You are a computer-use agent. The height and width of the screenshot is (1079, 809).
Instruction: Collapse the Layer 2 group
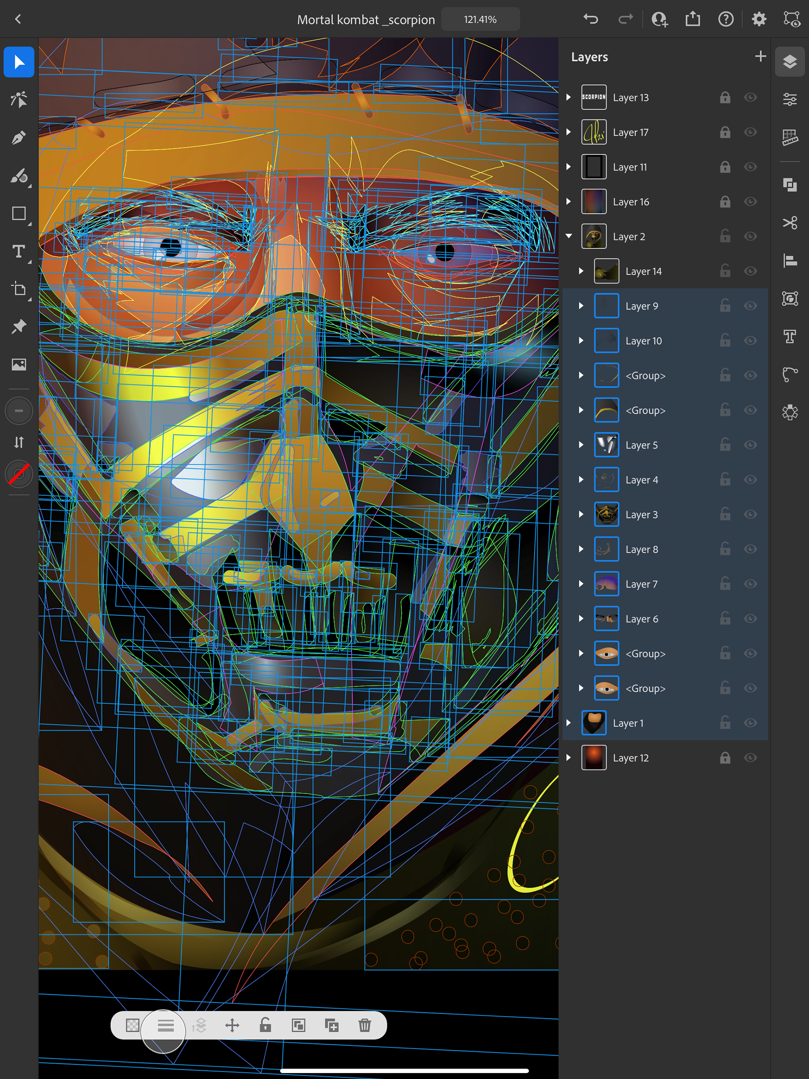coord(568,236)
